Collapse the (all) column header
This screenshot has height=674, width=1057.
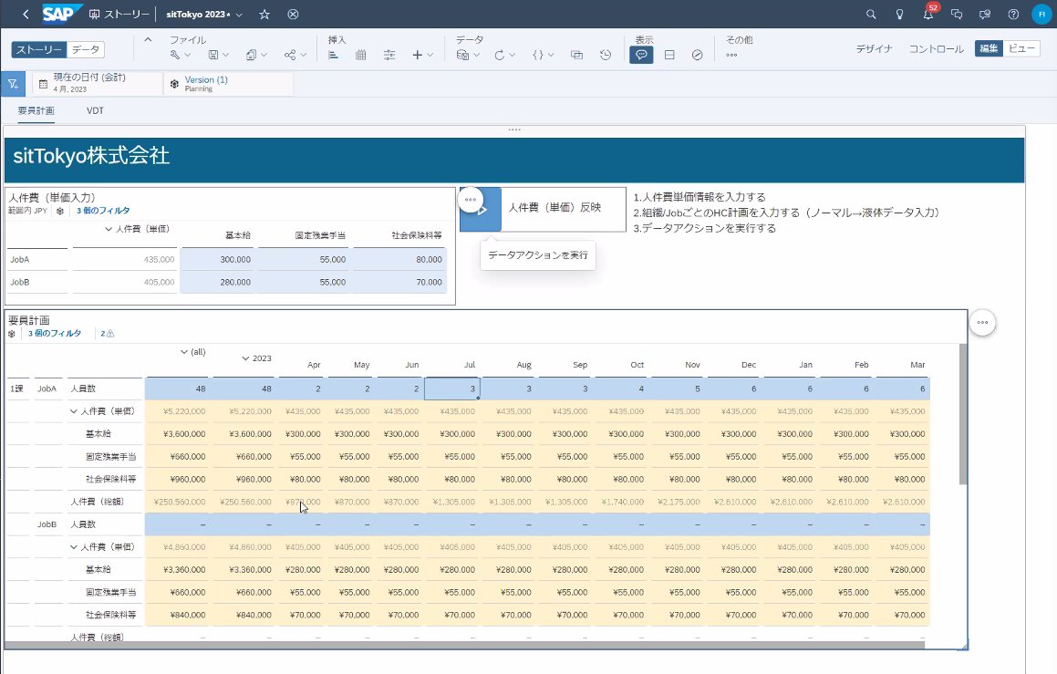184,352
